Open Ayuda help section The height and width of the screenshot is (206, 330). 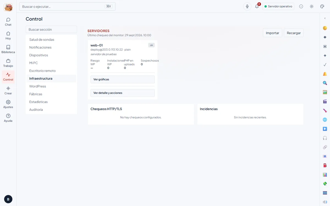pos(8,118)
